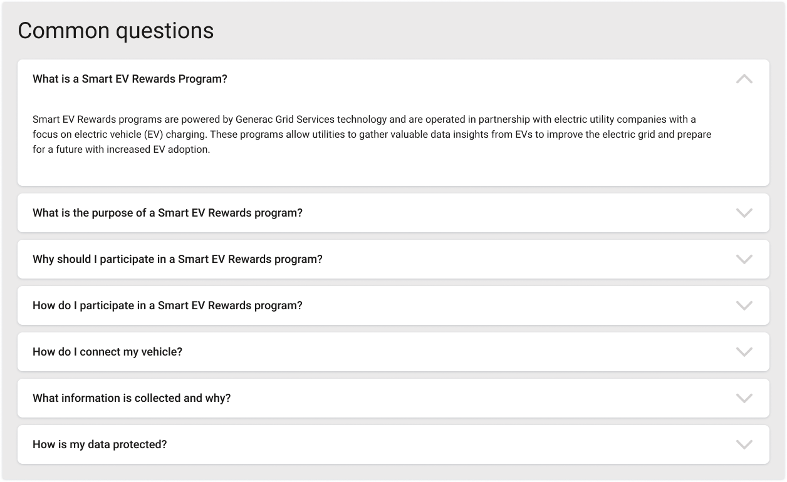Open chevron next to "How do I connect my vehicle?"
Viewport: 787px width, 482px height.
click(744, 352)
